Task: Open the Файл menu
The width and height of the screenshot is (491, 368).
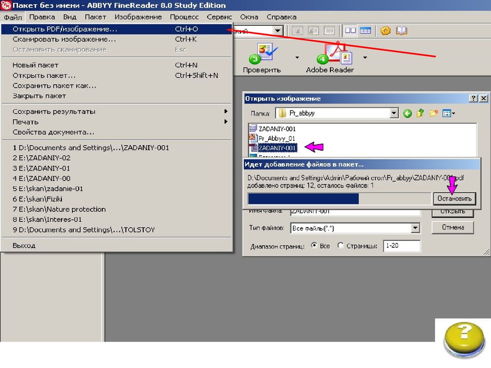Action: tap(13, 17)
